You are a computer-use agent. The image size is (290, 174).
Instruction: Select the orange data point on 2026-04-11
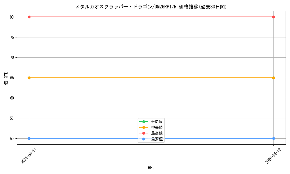29,78
